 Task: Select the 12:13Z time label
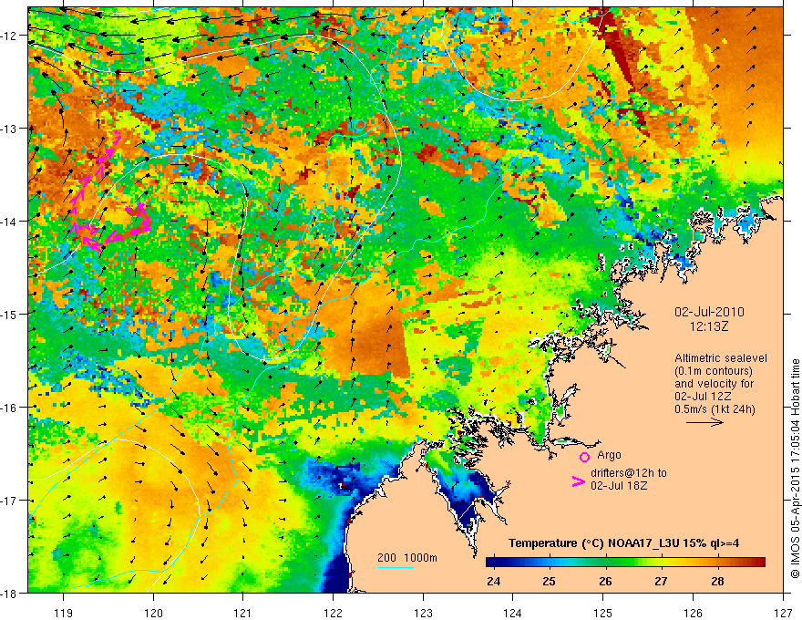(x=709, y=326)
